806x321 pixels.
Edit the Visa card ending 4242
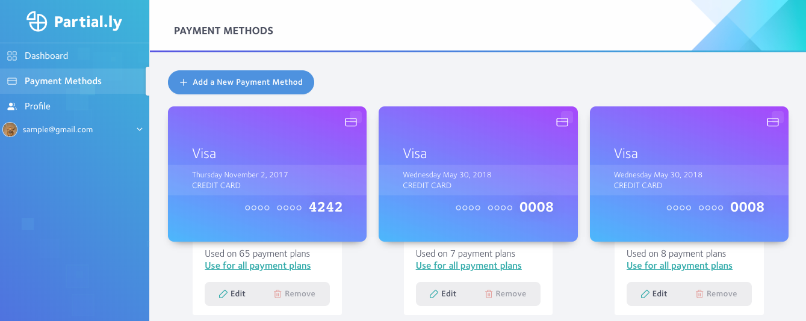(232, 294)
